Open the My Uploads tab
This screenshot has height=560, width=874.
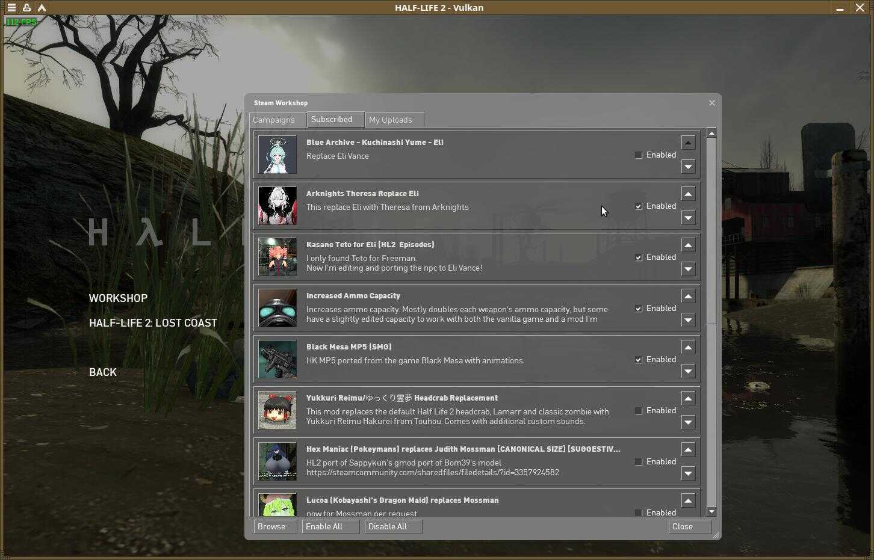point(394,120)
